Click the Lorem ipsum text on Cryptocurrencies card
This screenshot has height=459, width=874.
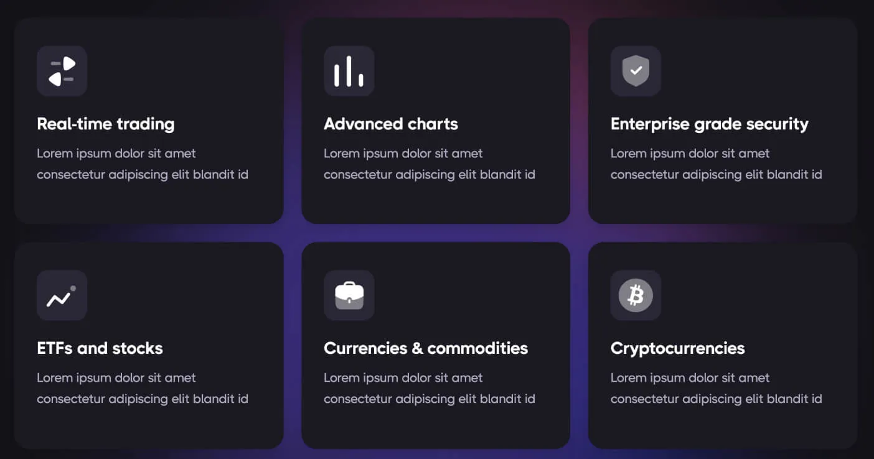click(716, 388)
